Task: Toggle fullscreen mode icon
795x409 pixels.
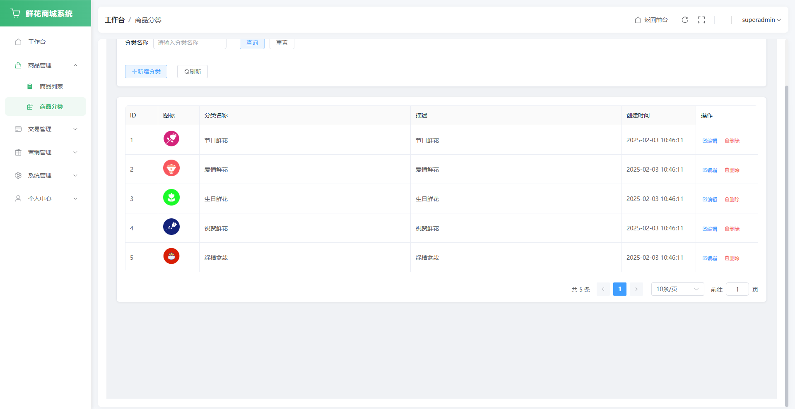Action: (701, 20)
